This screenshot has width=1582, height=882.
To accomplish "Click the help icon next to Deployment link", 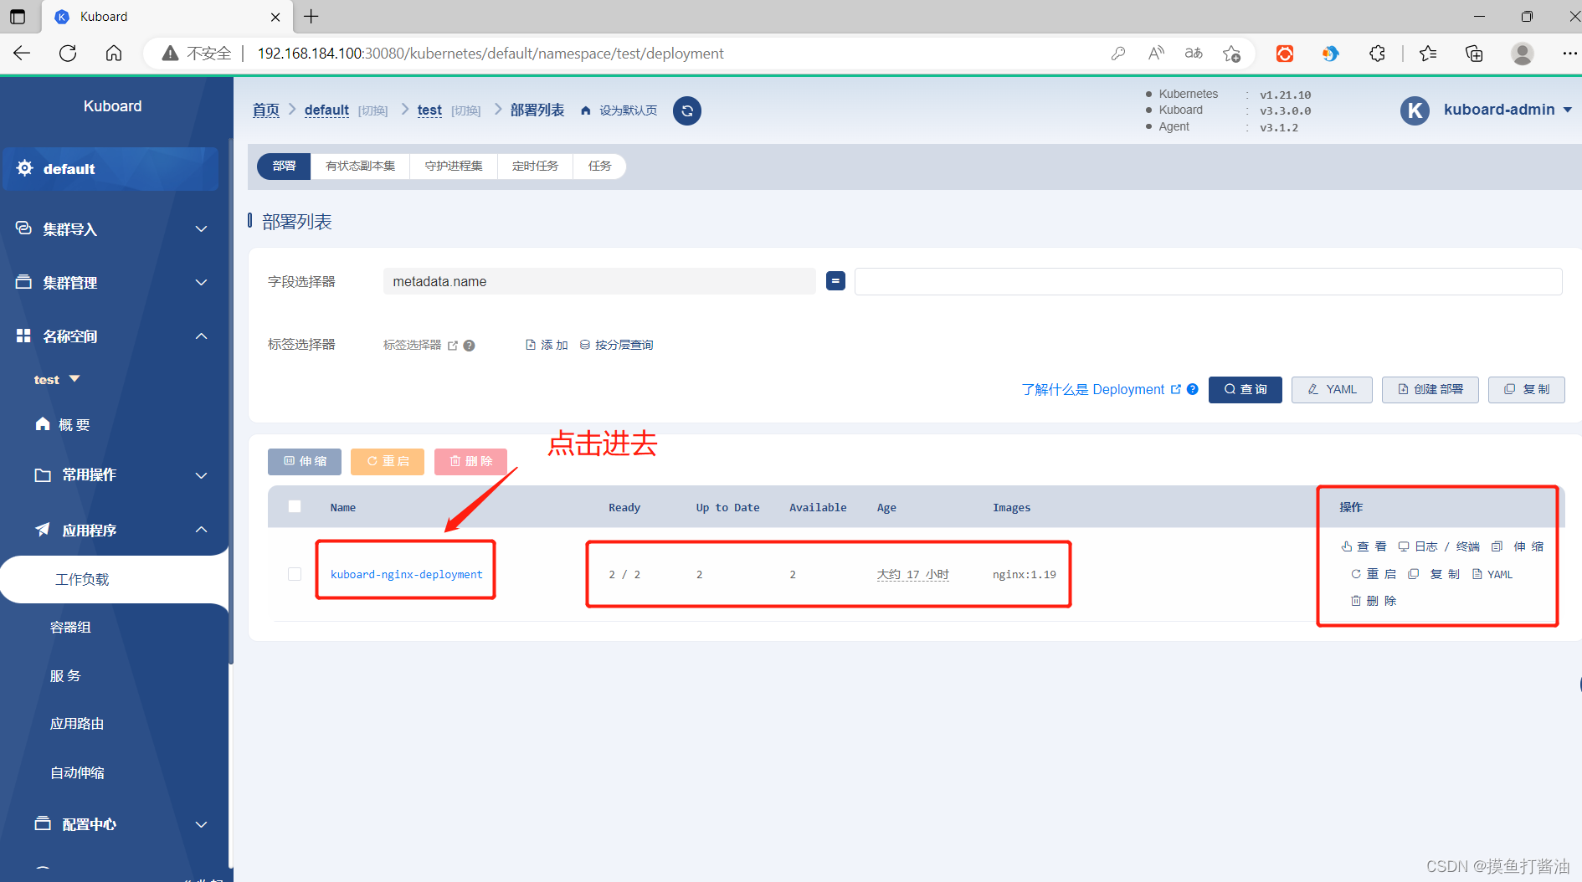I will coord(1193,389).
